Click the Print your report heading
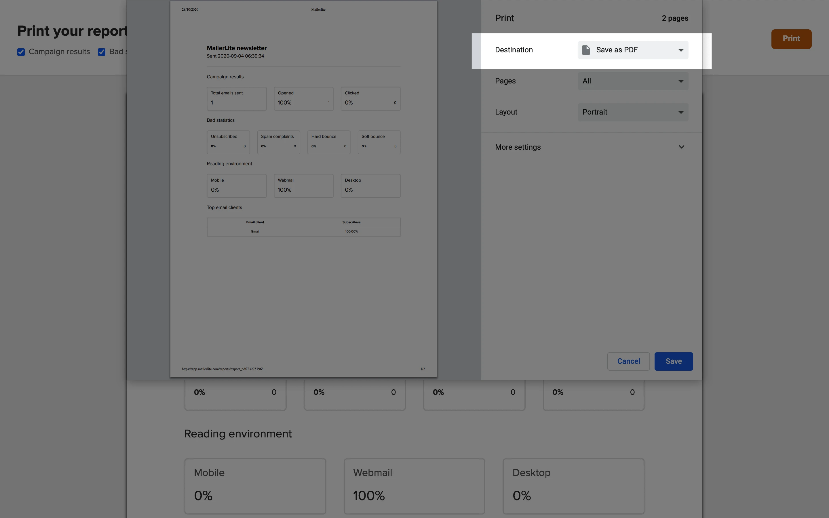The width and height of the screenshot is (829, 518). pos(72,31)
